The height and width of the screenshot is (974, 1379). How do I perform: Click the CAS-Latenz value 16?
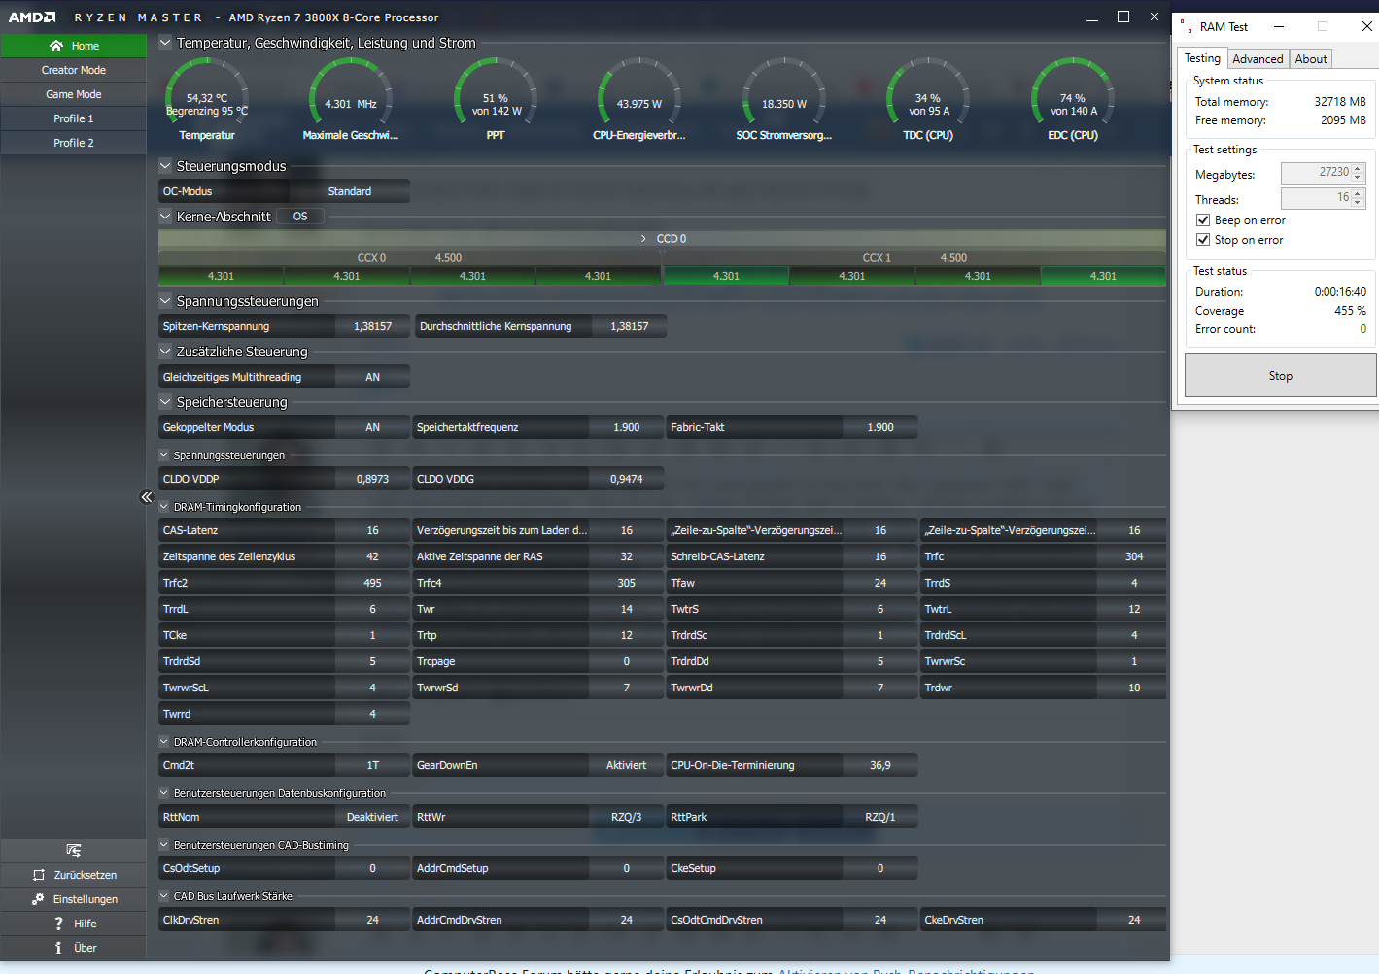(372, 530)
